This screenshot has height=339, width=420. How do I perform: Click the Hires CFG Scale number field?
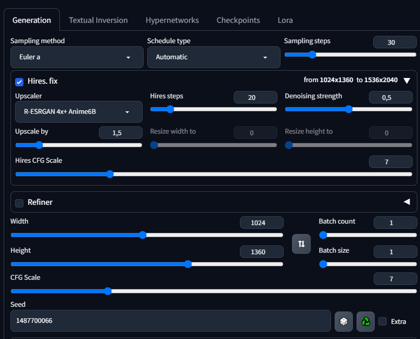click(390, 162)
